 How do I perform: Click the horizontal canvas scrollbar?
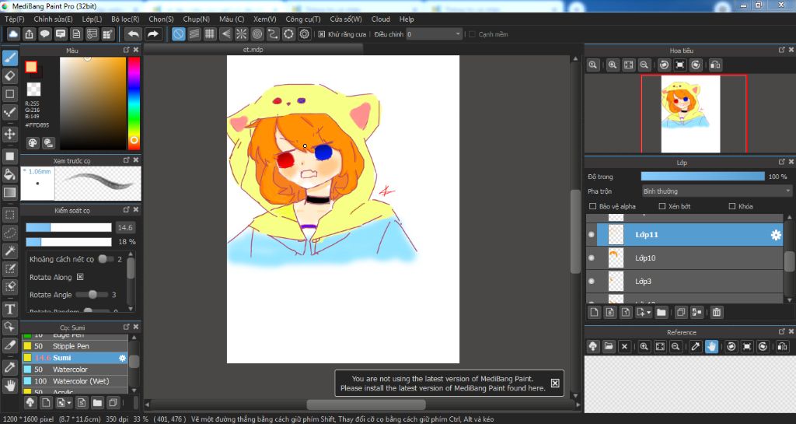click(366, 405)
